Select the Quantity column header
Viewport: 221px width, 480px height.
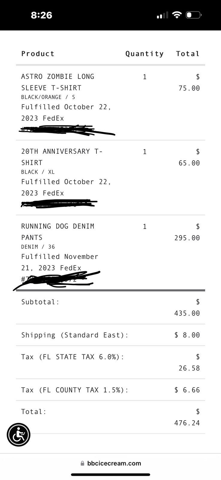pyautogui.click(x=145, y=54)
